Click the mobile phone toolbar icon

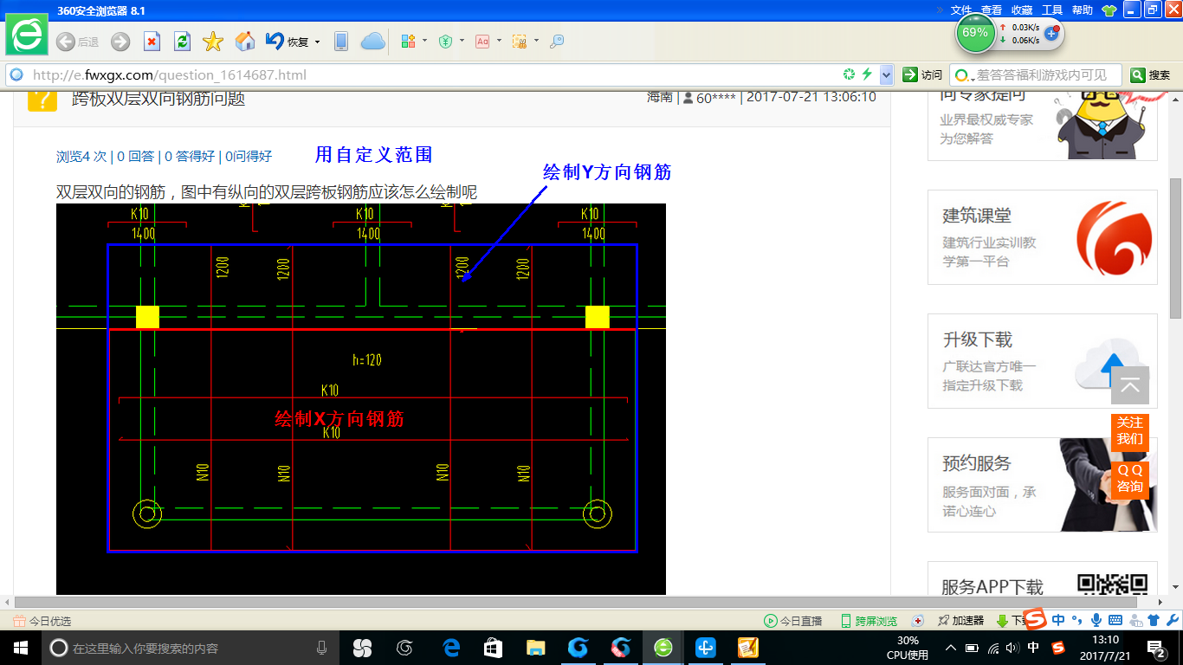[341, 42]
